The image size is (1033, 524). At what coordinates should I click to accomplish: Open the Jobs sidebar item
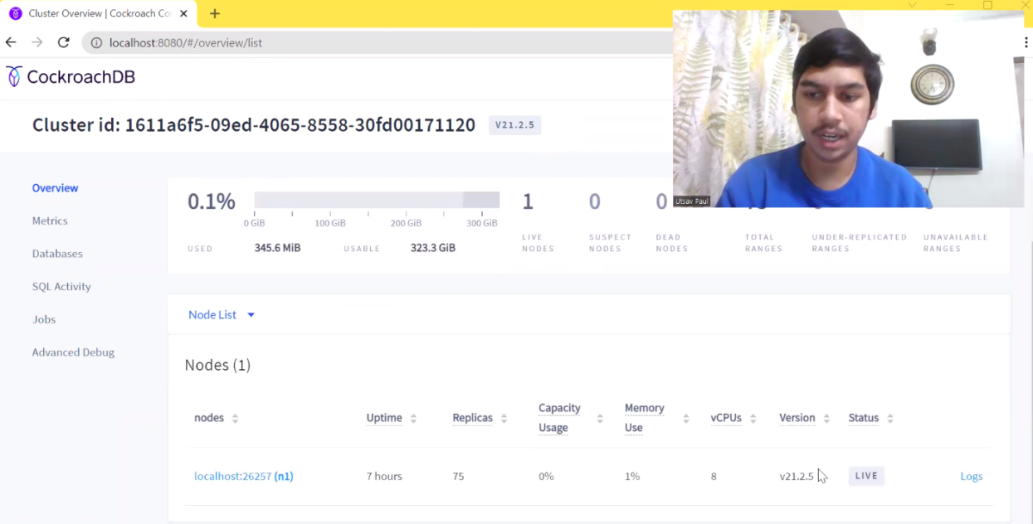pos(44,319)
